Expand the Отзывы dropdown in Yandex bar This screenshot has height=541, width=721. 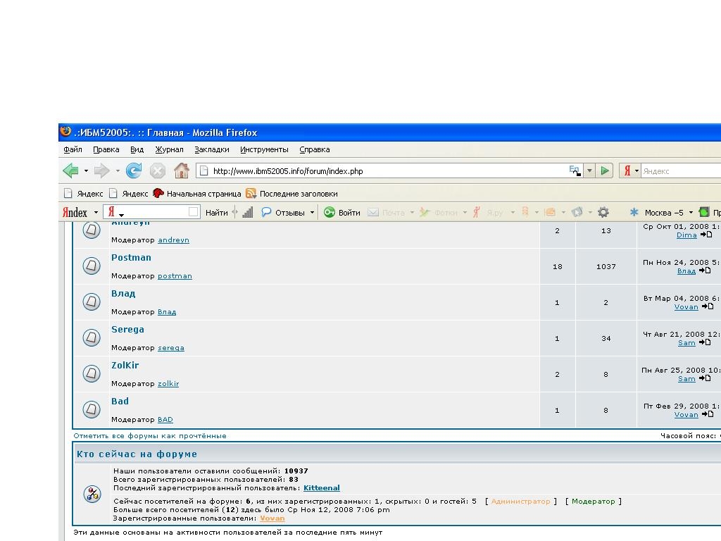coord(312,213)
